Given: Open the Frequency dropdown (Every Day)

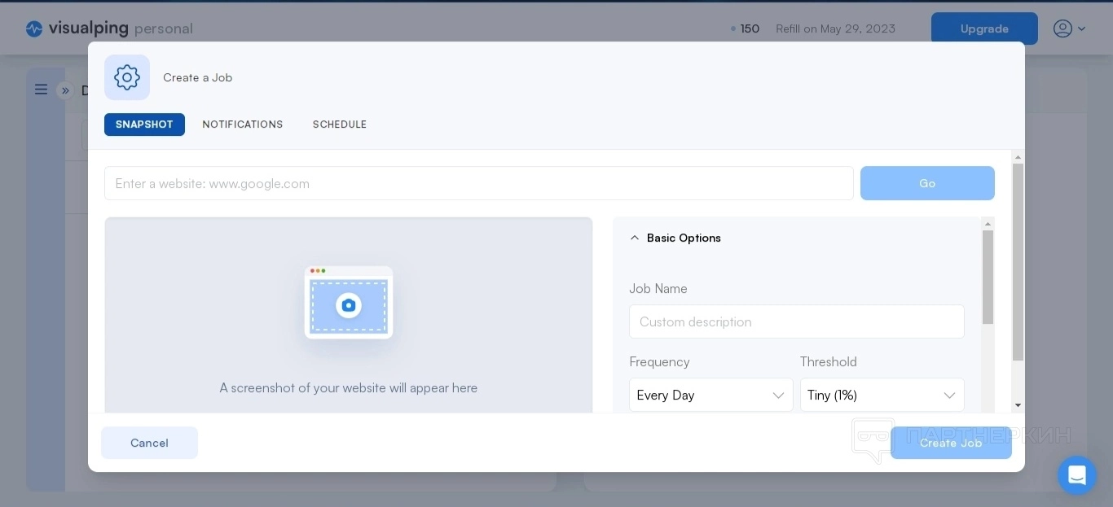Looking at the screenshot, I should pos(710,395).
